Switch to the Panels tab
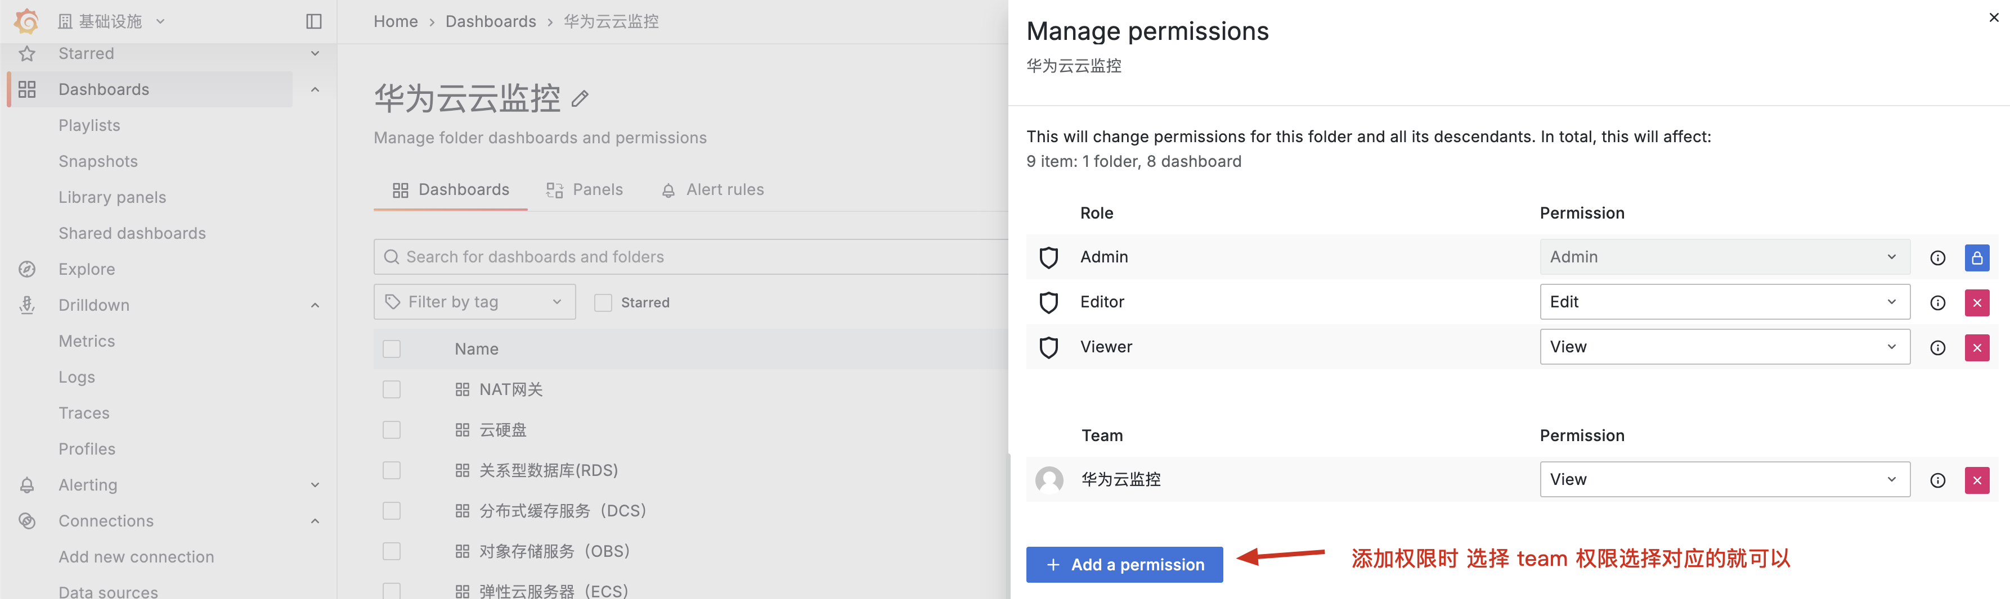The image size is (2010, 599). coord(585,190)
